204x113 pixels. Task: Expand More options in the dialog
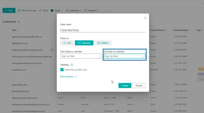pos(68,77)
